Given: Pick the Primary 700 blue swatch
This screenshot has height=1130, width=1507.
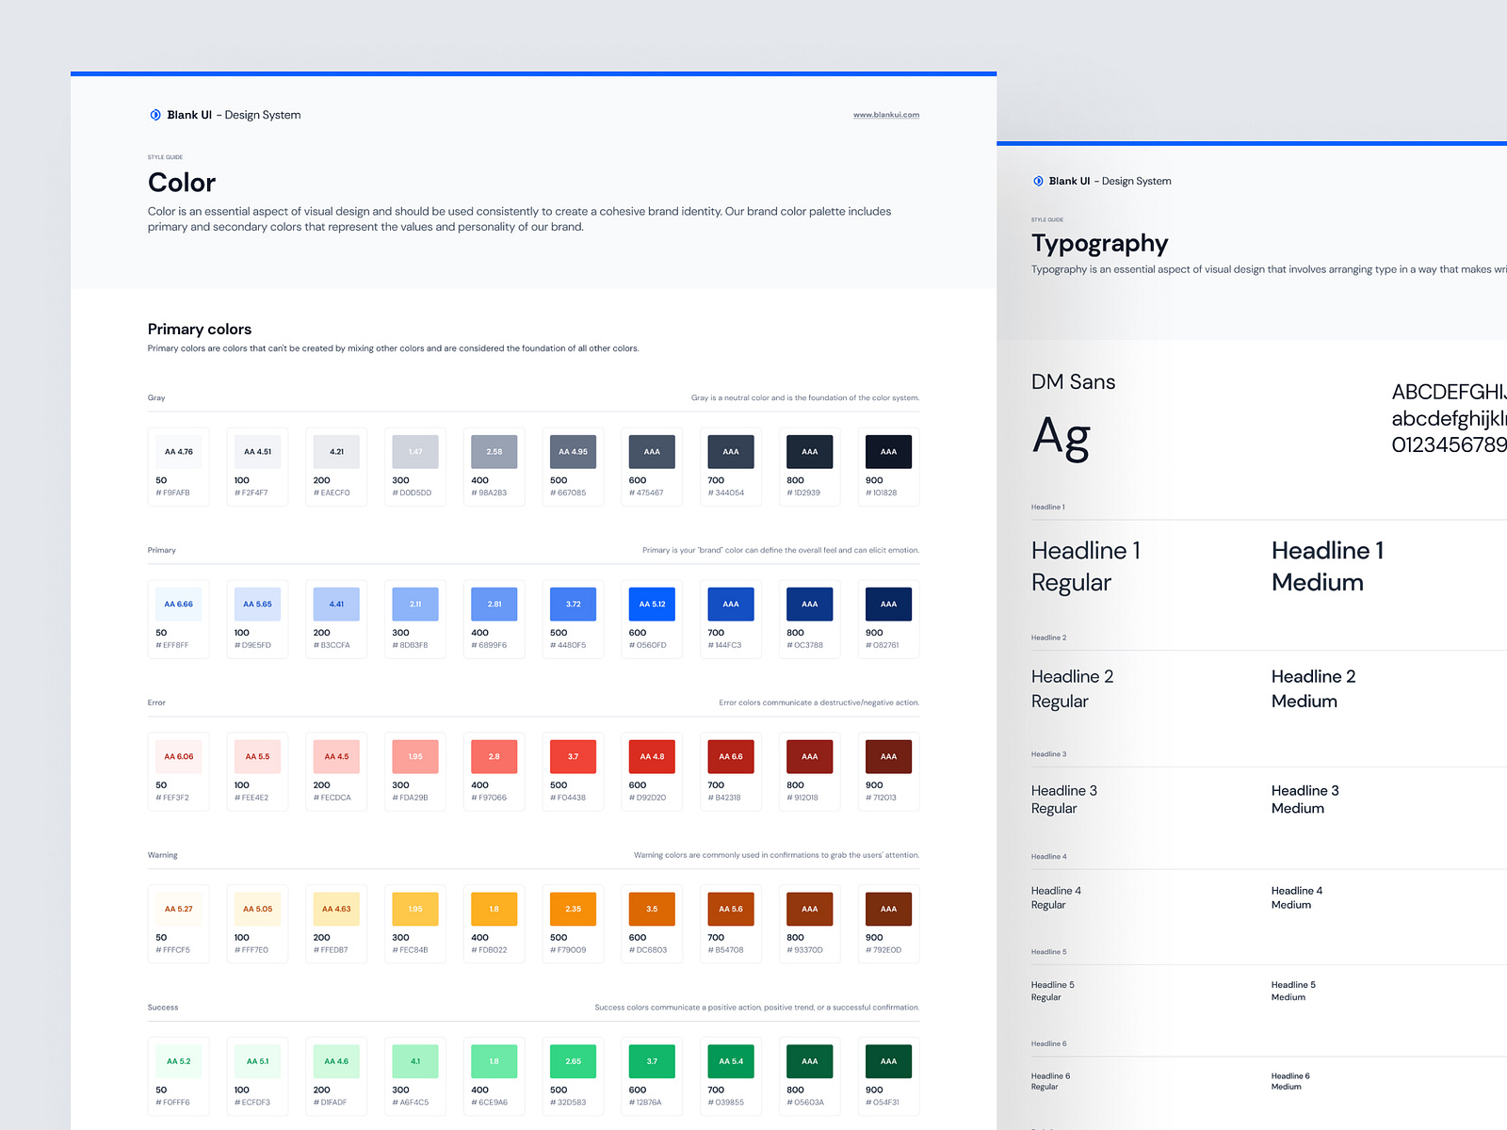Looking at the screenshot, I should (x=731, y=605).
